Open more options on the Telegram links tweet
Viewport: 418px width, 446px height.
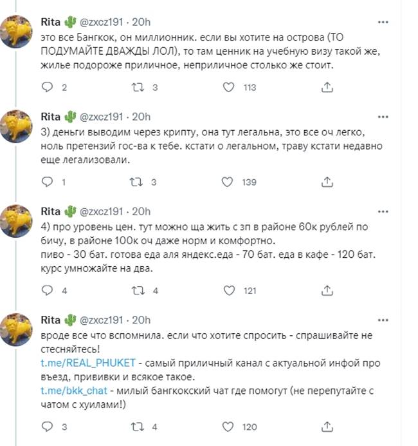click(x=383, y=319)
